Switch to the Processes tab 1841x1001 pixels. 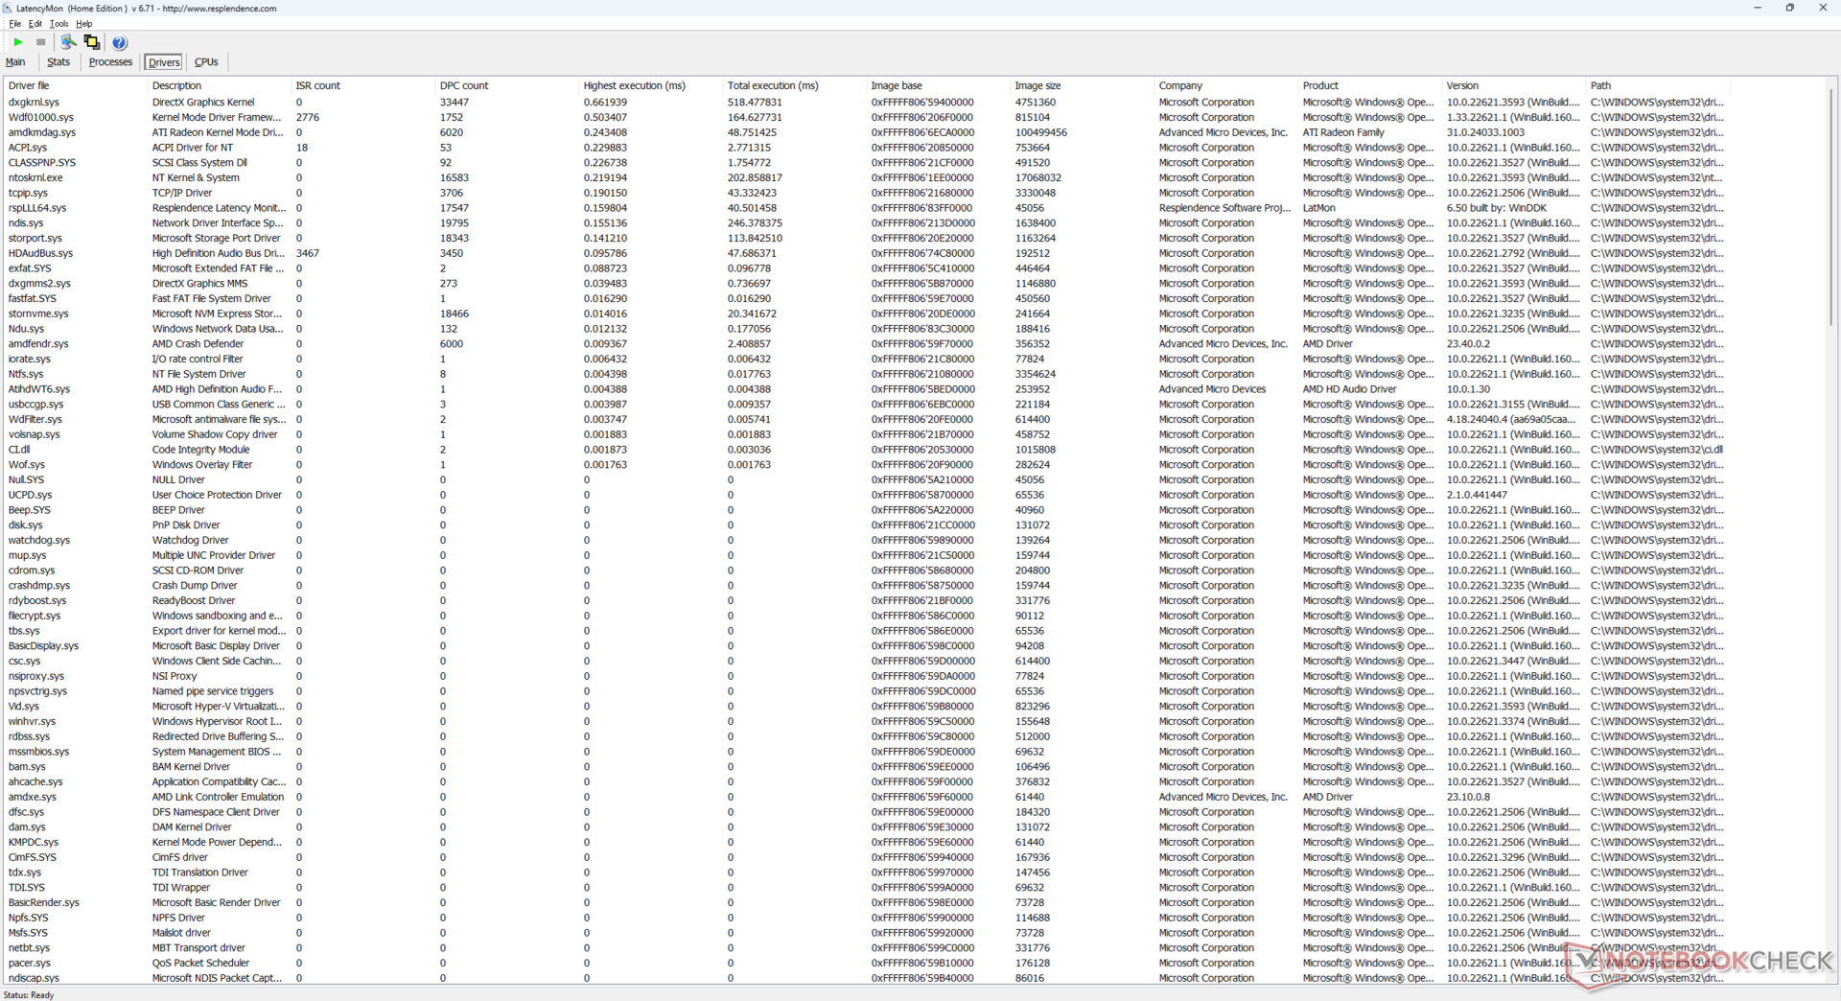(110, 62)
